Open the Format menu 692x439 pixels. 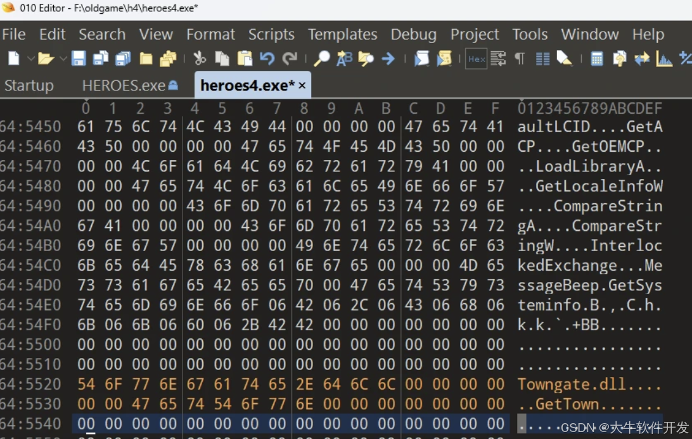point(210,34)
